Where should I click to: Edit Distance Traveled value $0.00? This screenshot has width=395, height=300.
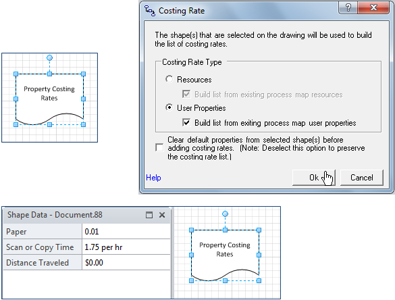click(126, 263)
